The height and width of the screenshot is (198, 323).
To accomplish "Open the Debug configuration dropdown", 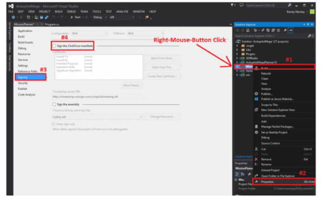I will [x=100, y=17].
